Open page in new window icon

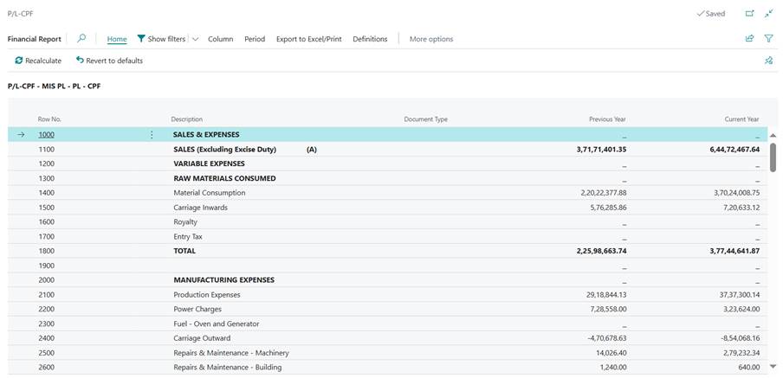[x=749, y=14]
